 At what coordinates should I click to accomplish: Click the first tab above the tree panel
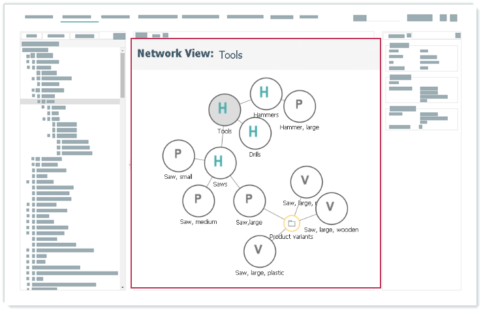point(31,36)
